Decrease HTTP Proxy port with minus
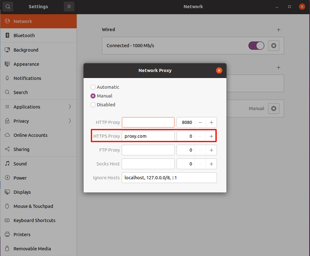 pyautogui.click(x=200, y=122)
